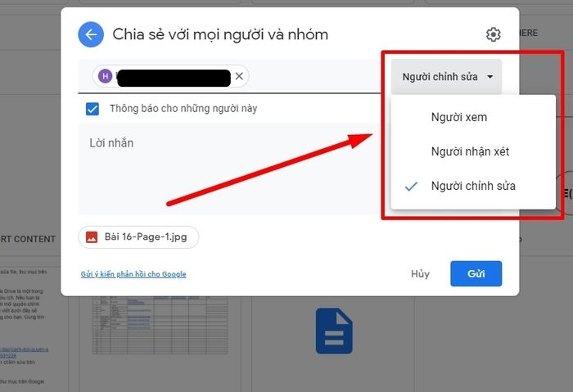Open Gửi ý kiến phản hồi cho Google link

coord(133,274)
